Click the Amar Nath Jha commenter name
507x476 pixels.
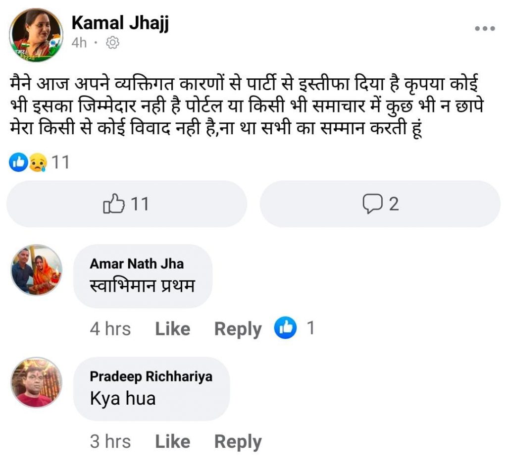(137, 264)
